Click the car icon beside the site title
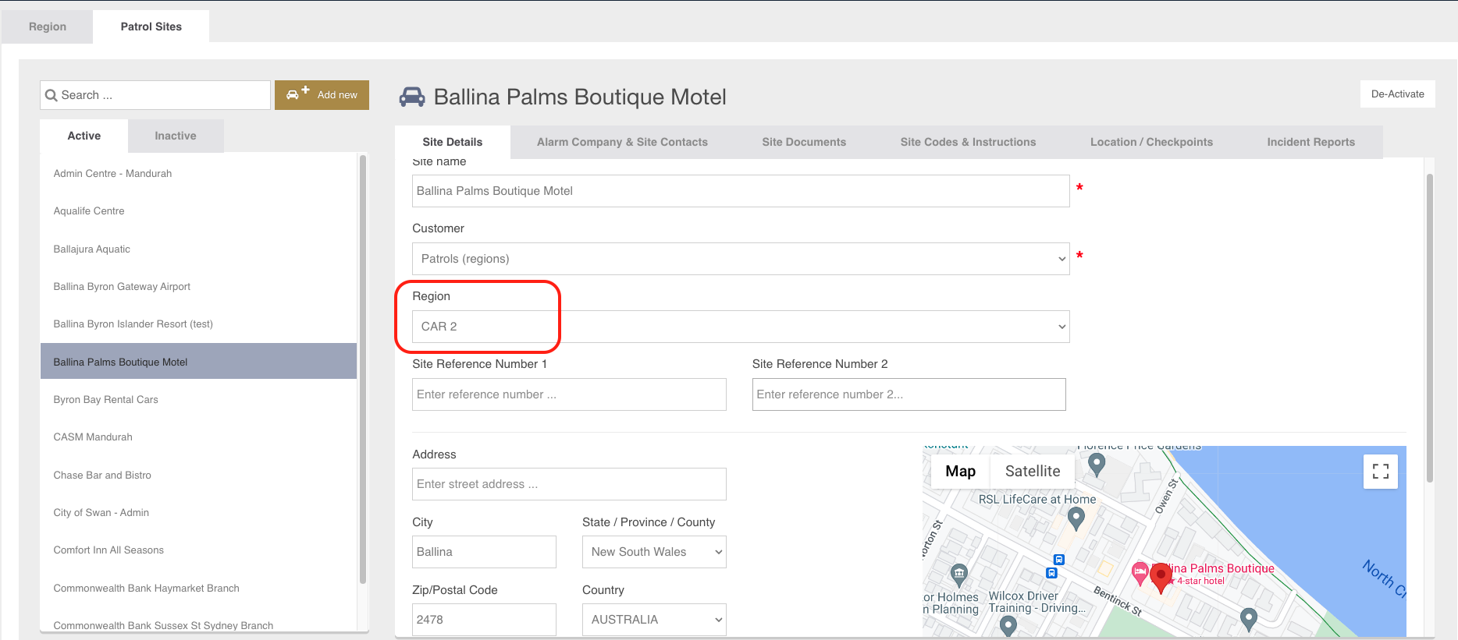 [412, 97]
